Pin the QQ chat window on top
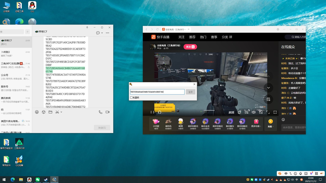 click(87, 27)
